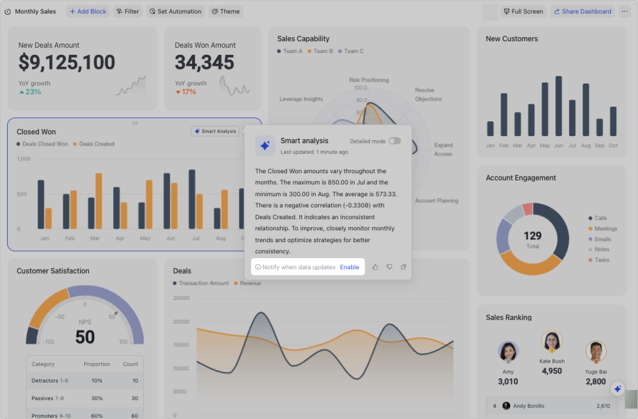Click Kate Bush's avatar in Sales Ranking
638x419 pixels.
coord(552,341)
